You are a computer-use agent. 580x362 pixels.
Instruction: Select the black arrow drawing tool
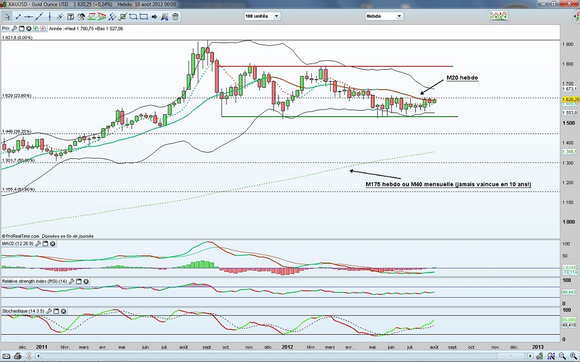(155, 17)
